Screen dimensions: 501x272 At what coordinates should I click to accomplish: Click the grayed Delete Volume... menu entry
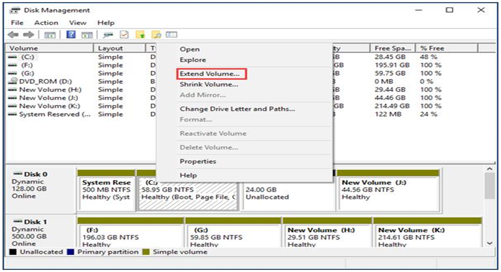point(209,147)
